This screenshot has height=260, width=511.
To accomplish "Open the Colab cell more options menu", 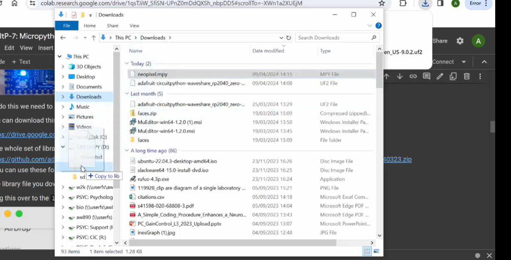I will tap(480, 76).
